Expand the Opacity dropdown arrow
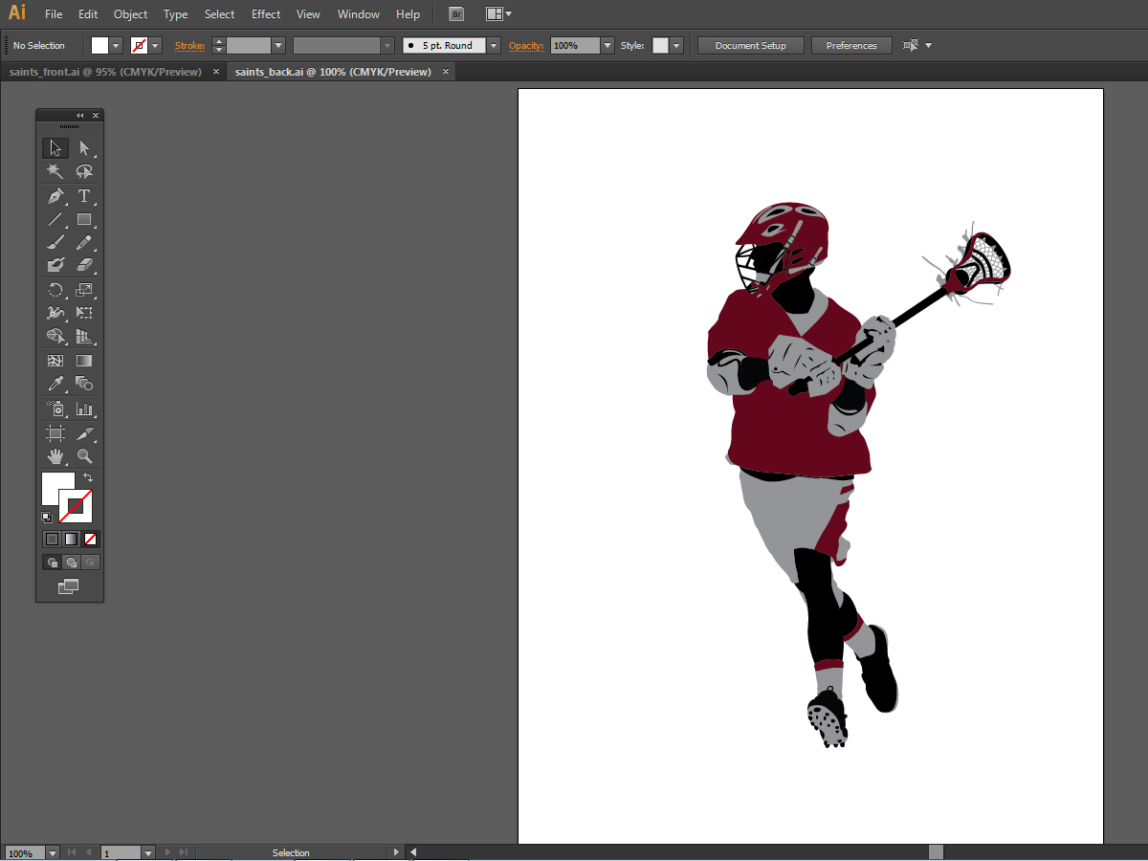Viewport: 1148px width, 861px height. 607,46
